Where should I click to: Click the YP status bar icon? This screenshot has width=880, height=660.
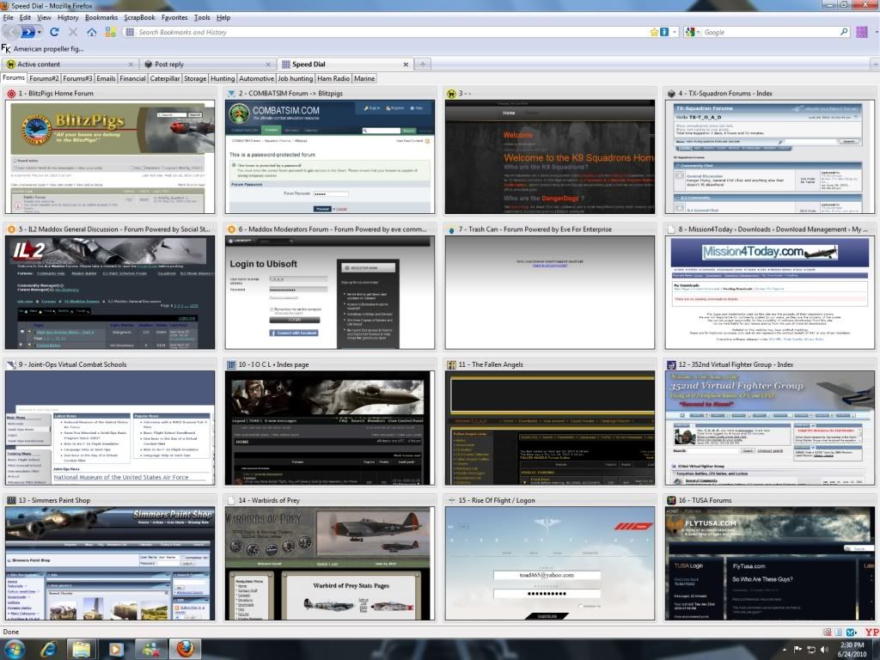(x=872, y=632)
